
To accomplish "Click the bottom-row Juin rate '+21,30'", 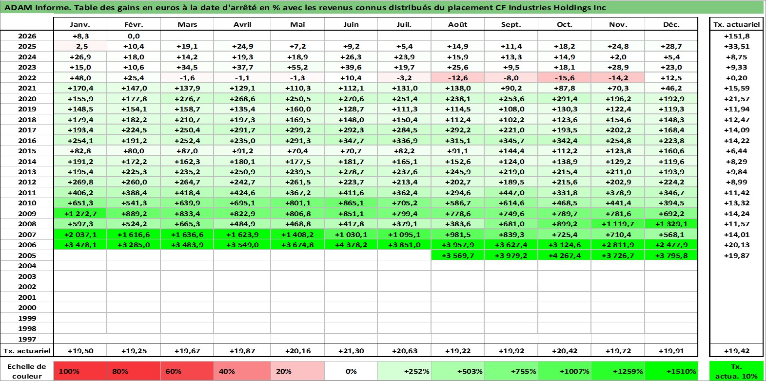I will pyautogui.click(x=351, y=351).
